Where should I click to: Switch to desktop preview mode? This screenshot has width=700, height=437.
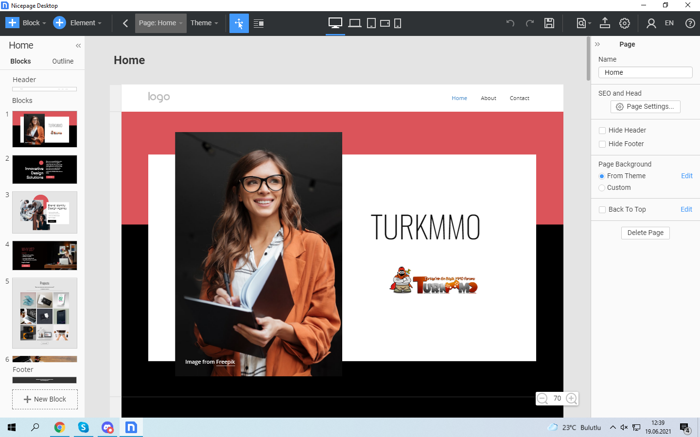335,23
